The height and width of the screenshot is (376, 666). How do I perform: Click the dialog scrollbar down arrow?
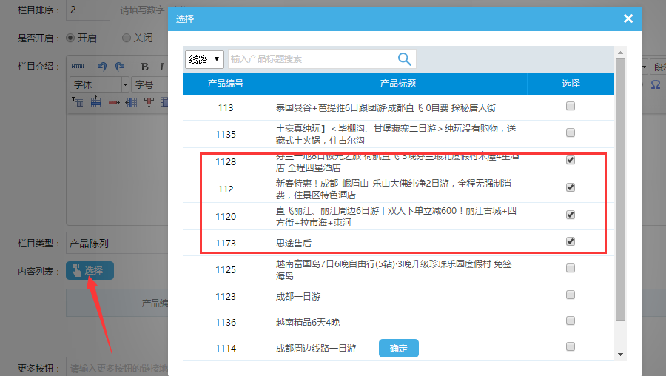click(620, 355)
